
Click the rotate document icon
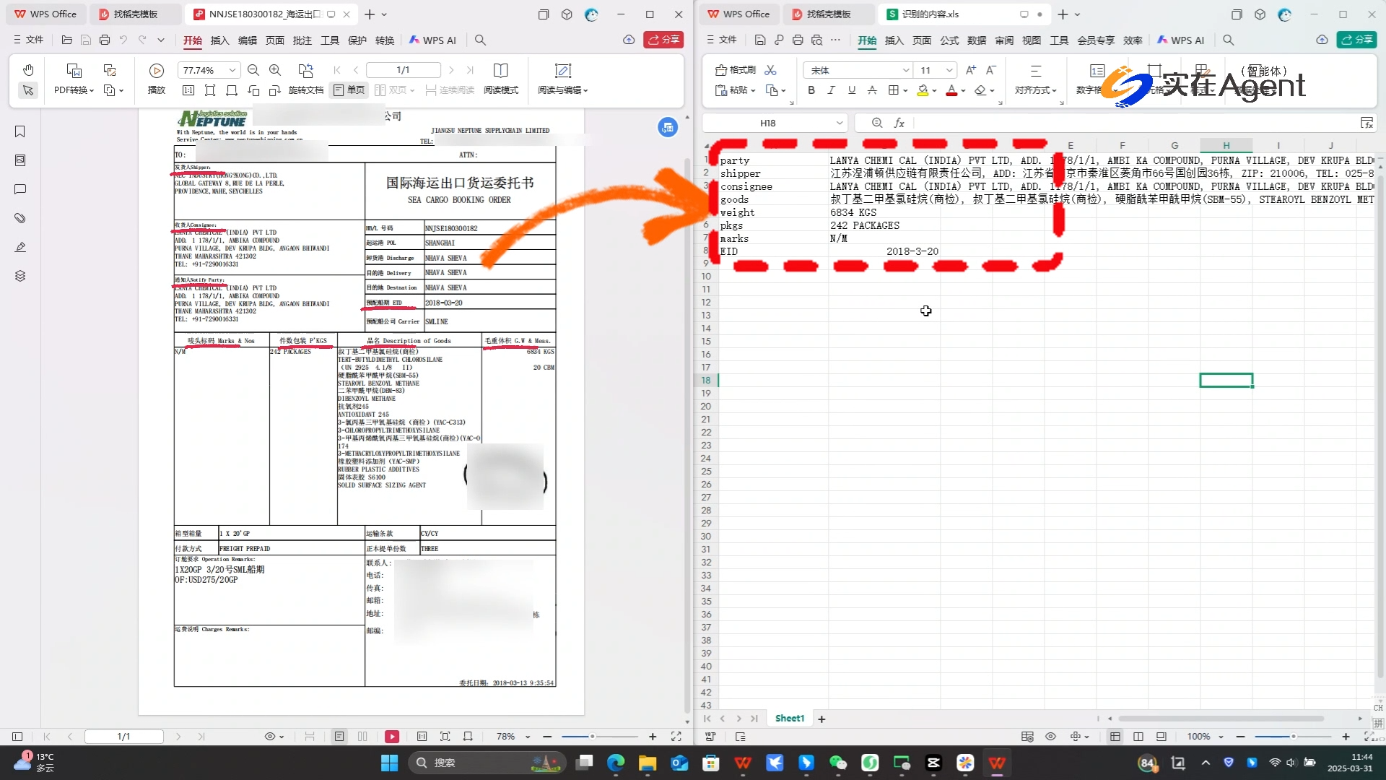tap(305, 71)
